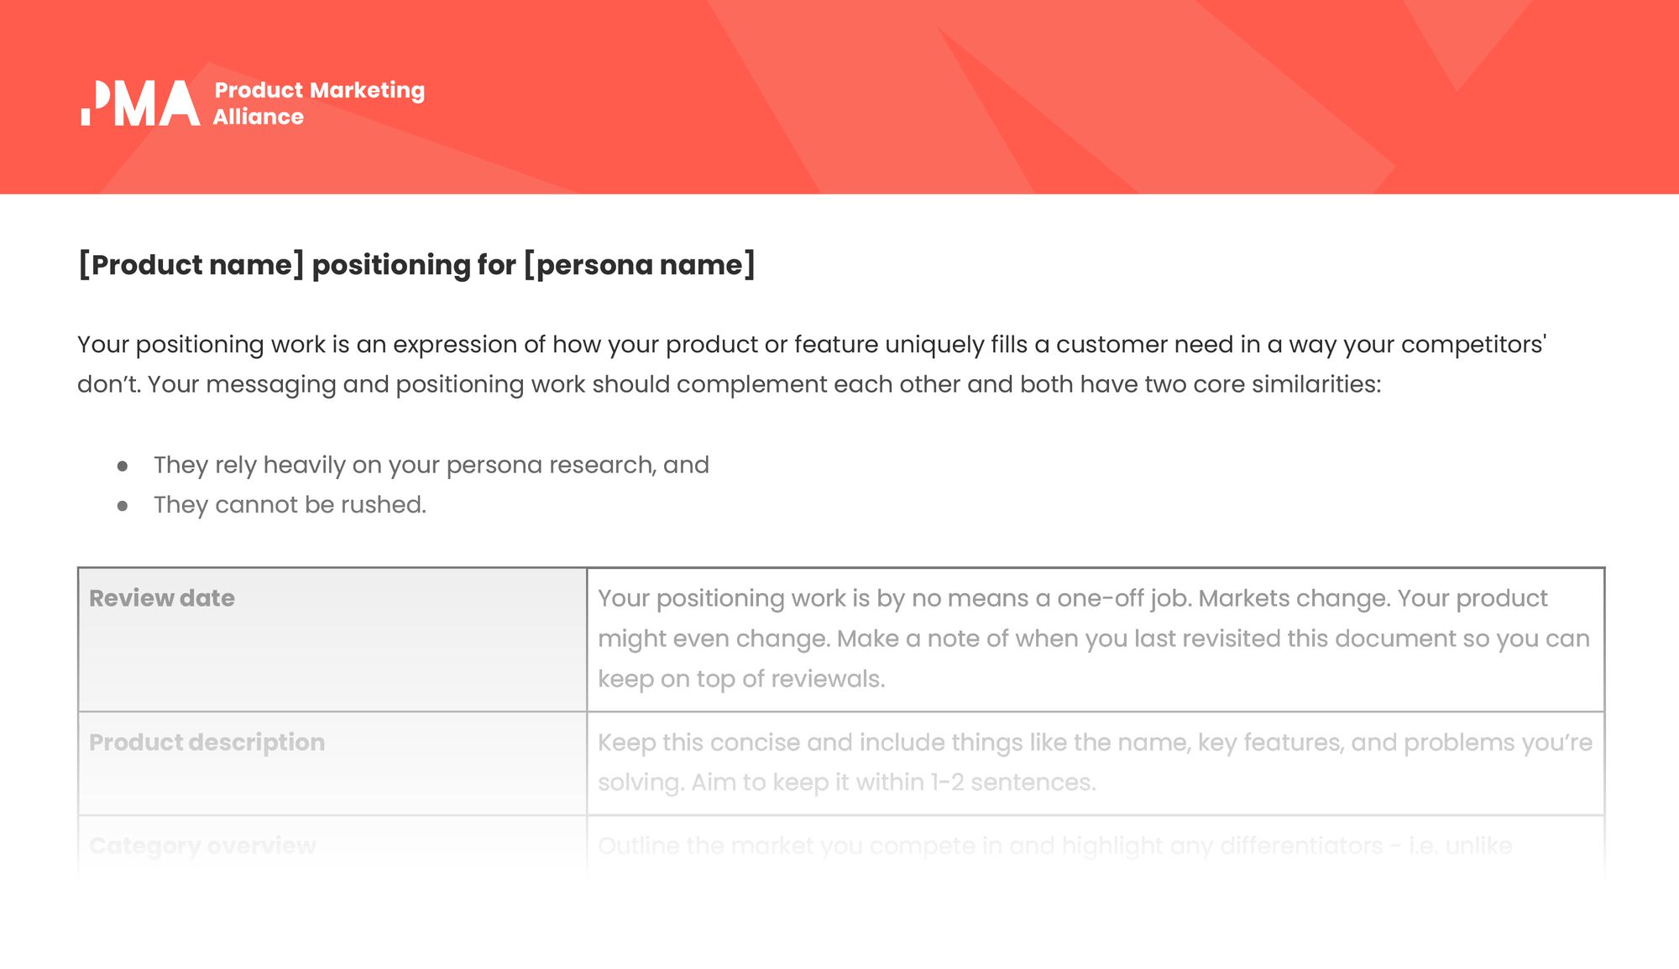Click the 'Aim to keep it within 1-2 sentences' text
The image size is (1679, 969).
893,782
